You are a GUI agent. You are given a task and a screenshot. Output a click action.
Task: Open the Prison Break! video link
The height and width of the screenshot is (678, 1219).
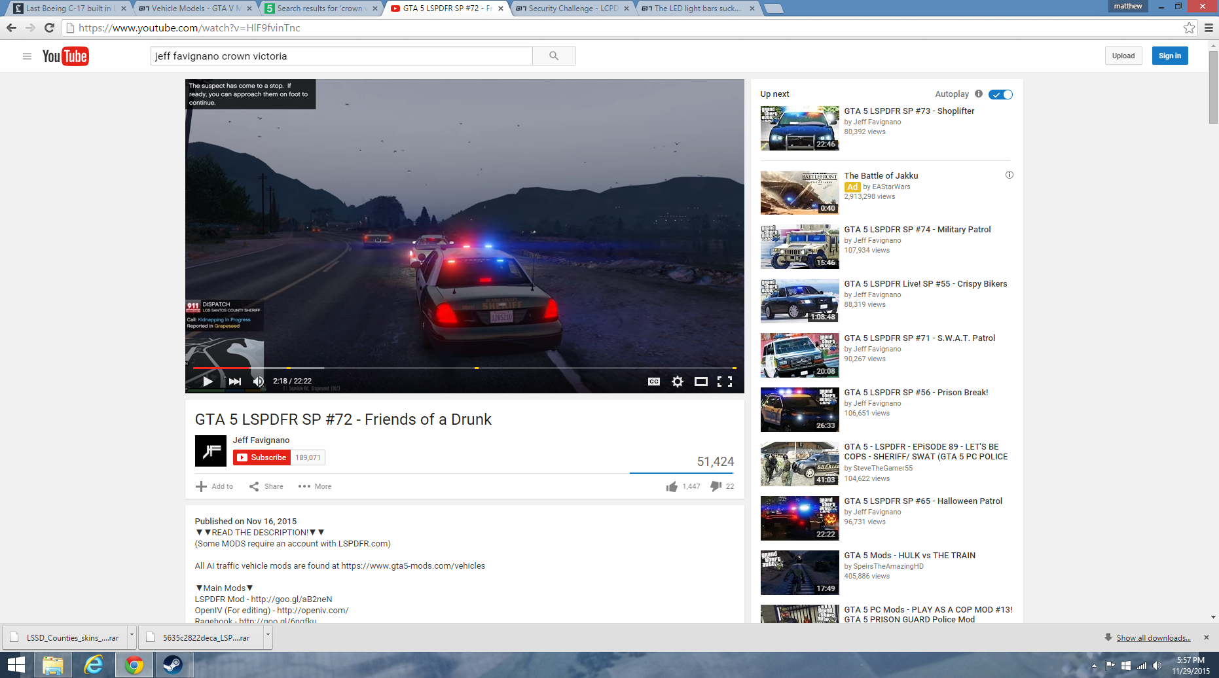coord(916,393)
